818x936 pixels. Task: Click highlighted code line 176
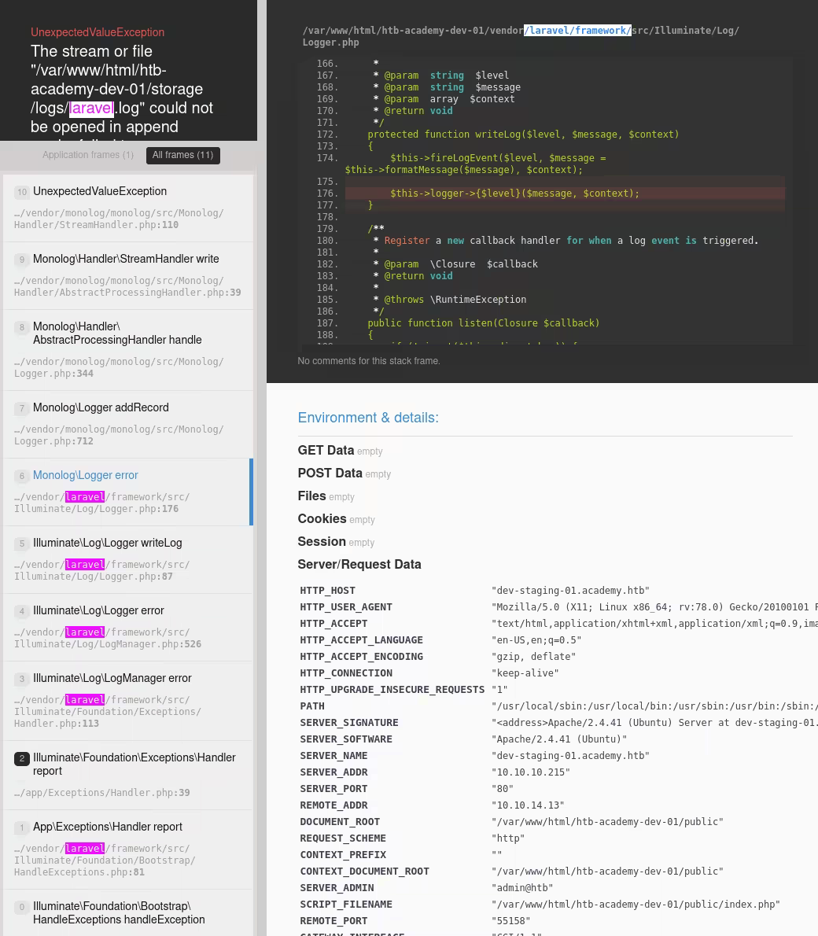[514, 193]
